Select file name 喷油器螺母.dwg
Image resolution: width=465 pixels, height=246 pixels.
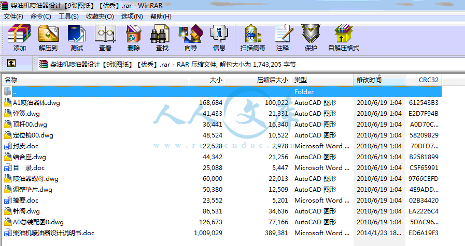point(36,179)
